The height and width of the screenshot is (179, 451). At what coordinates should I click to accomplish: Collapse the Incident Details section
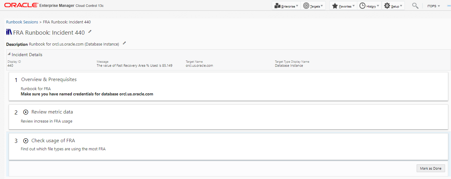pyautogui.click(x=9, y=54)
